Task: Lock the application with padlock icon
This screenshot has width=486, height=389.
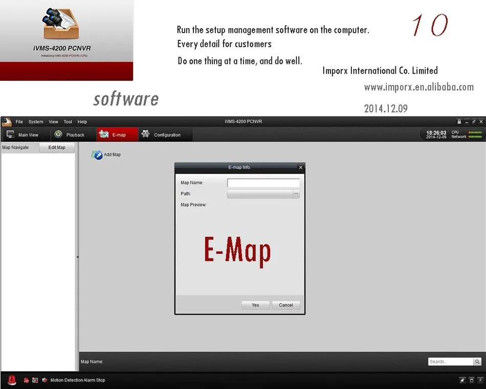Action: (459, 122)
